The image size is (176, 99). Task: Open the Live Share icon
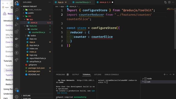coord(16,60)
